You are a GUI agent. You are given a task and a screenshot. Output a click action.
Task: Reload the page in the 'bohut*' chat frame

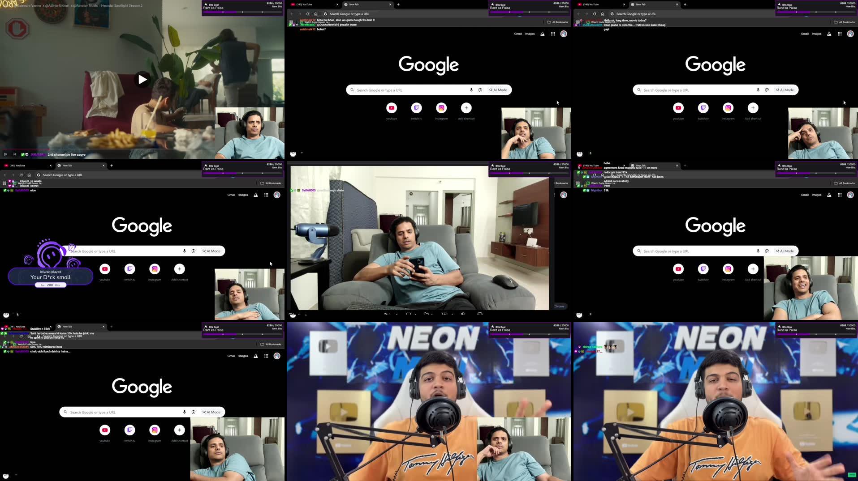tap(308, 14)
